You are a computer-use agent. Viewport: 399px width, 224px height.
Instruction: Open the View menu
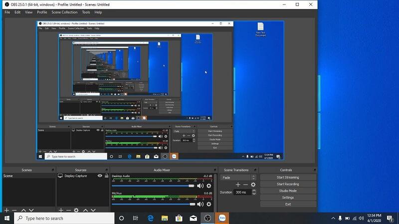[x=29, y=12]
